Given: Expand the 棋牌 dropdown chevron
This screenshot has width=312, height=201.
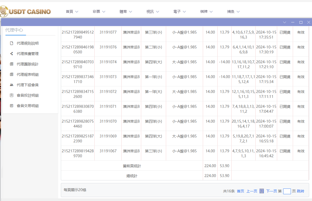Looking at the screenshot, I should point(211,11).
